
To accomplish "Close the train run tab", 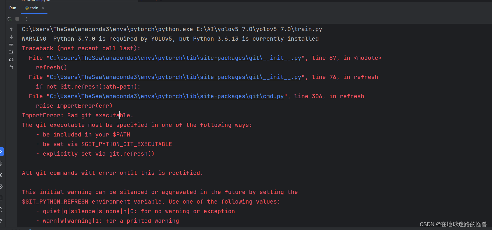I will [43, 8].
